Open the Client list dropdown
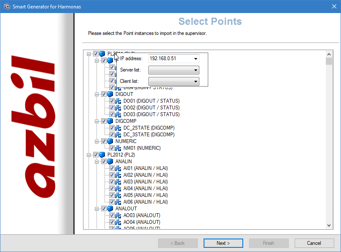The height and width of the screenshot is (252, 341). pyautogui.click(x=196, y=81)
